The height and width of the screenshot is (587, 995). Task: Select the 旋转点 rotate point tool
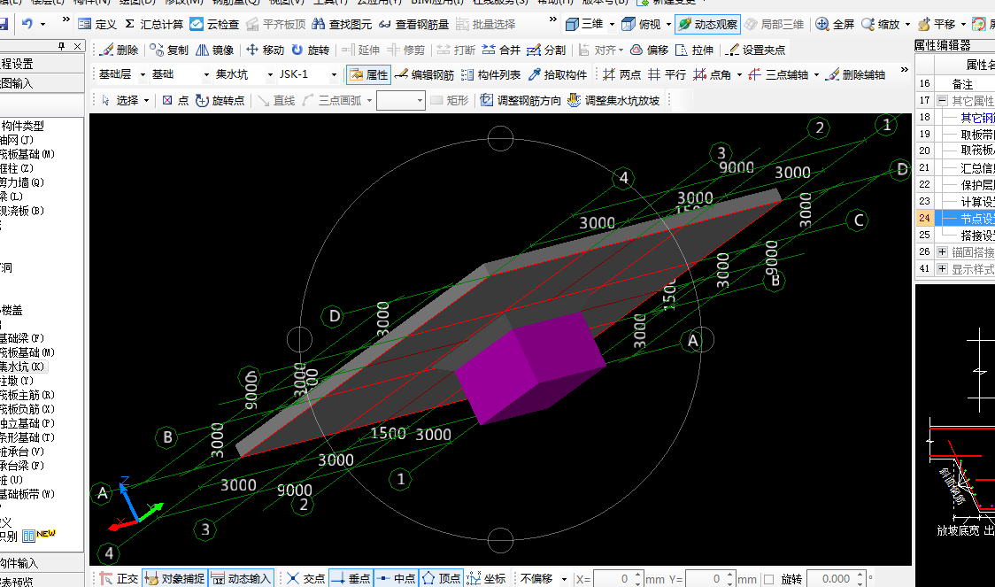click(x=220, y=100)
